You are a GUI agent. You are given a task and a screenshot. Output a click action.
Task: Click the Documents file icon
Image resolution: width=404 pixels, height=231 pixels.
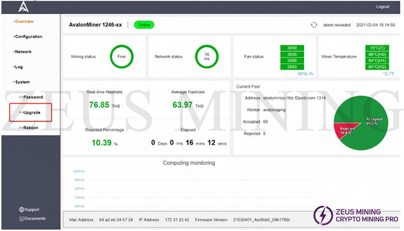point(21,219)
